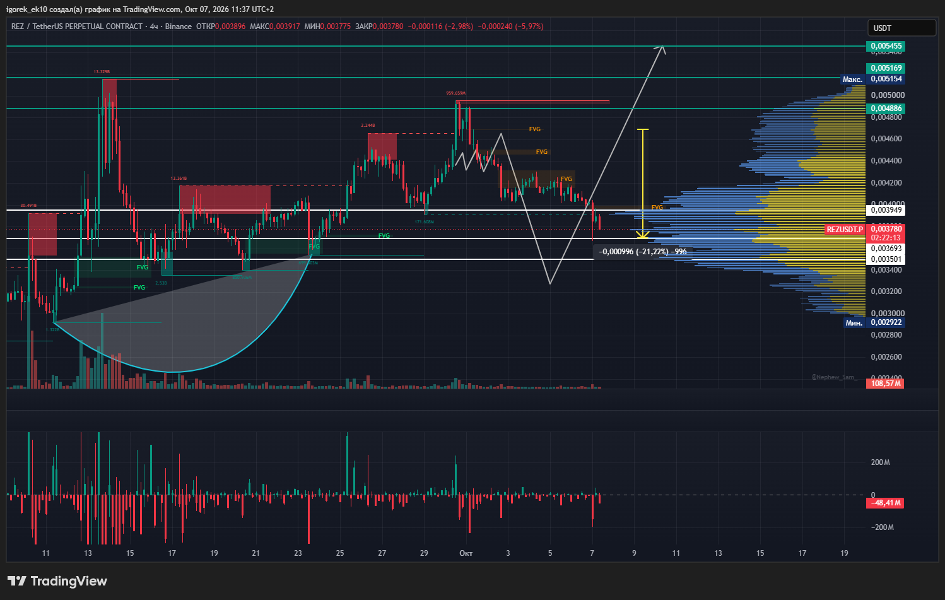This screenshot has width=945, height=600.
Task: Click the 0,005000 price scale tick
Action: [x=888, y=95]
